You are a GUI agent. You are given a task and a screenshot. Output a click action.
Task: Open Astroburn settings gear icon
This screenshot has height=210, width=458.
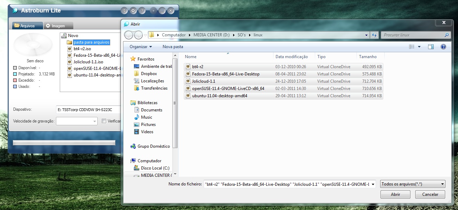point(133,11)
